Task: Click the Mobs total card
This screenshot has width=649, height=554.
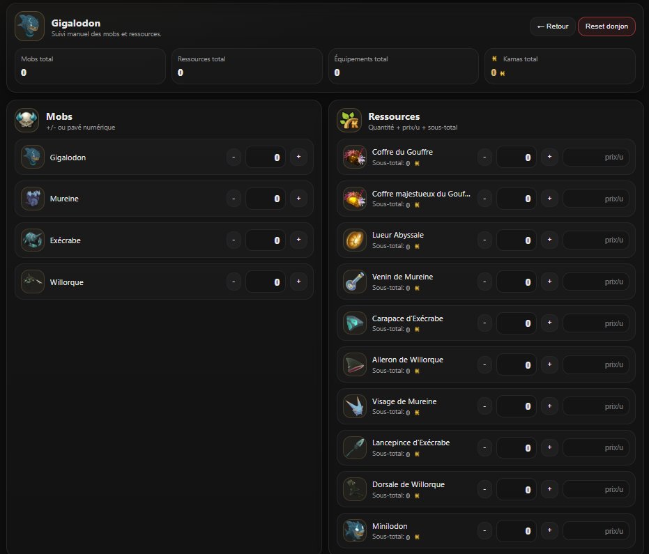Action: pos(90,66)
